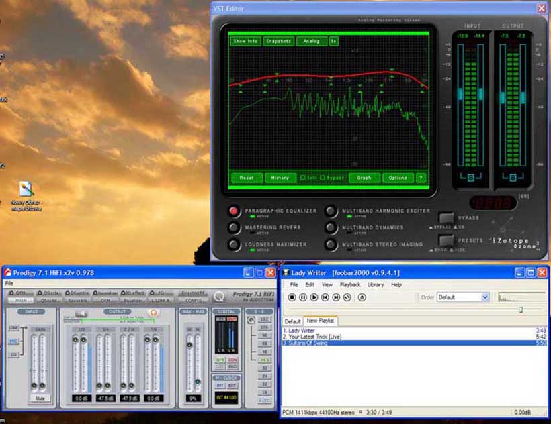
Task: Select the Multiband Harmonic Exciter module button
Action: (331, 211)
